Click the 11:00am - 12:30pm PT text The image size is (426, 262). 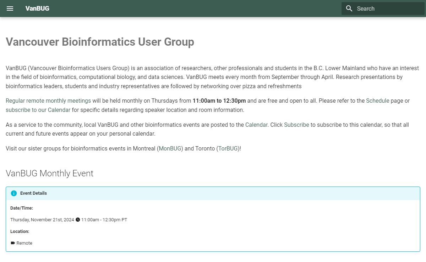[104, 220]
